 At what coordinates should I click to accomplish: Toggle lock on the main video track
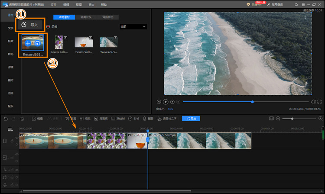coord(12,141)
